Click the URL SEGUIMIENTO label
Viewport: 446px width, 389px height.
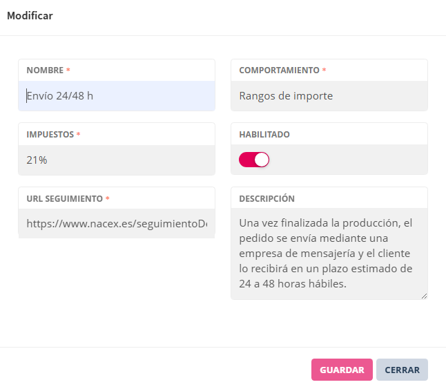pyautogui.click(x=64, y=199)
